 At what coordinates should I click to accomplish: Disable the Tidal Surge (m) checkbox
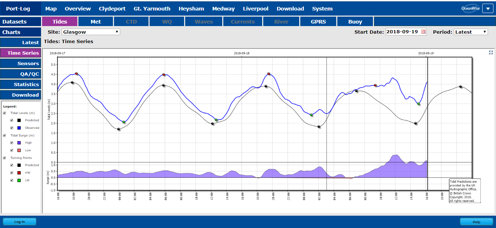tap(4, 135)
